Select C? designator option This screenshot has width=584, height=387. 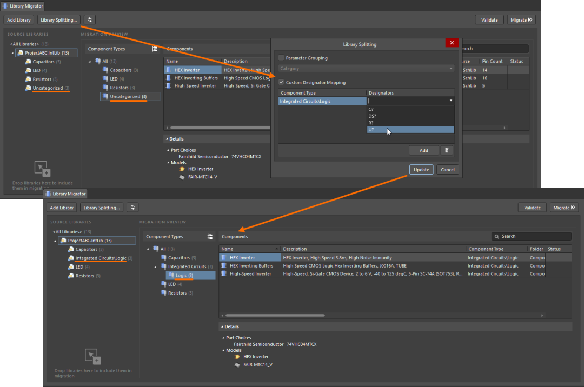click(410, 109)
